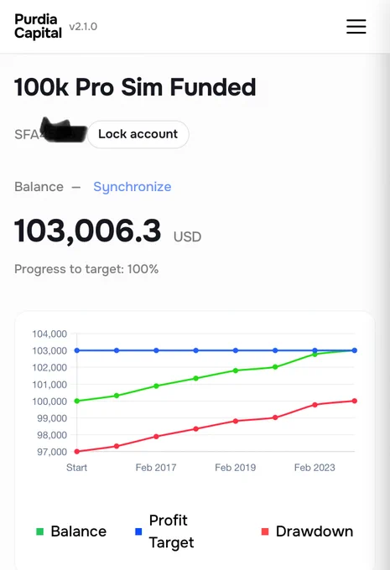Toggle the Balance legend series

[71, 531]
